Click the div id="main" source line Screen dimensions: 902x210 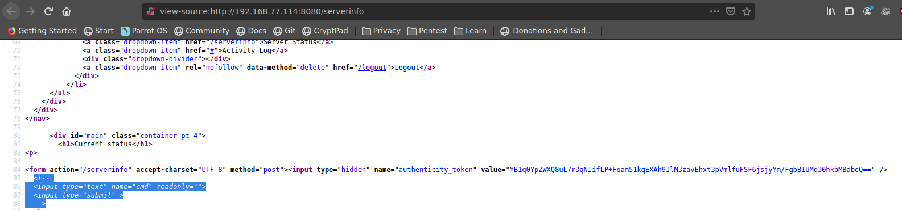tap(127, 136)
